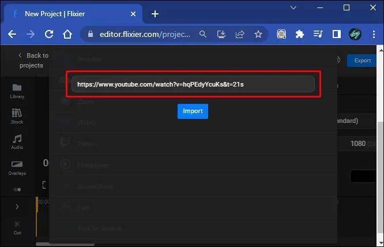The width and height of the screenshot is (384, 247).
Task: Open a new browser tab
Action: 155,14
